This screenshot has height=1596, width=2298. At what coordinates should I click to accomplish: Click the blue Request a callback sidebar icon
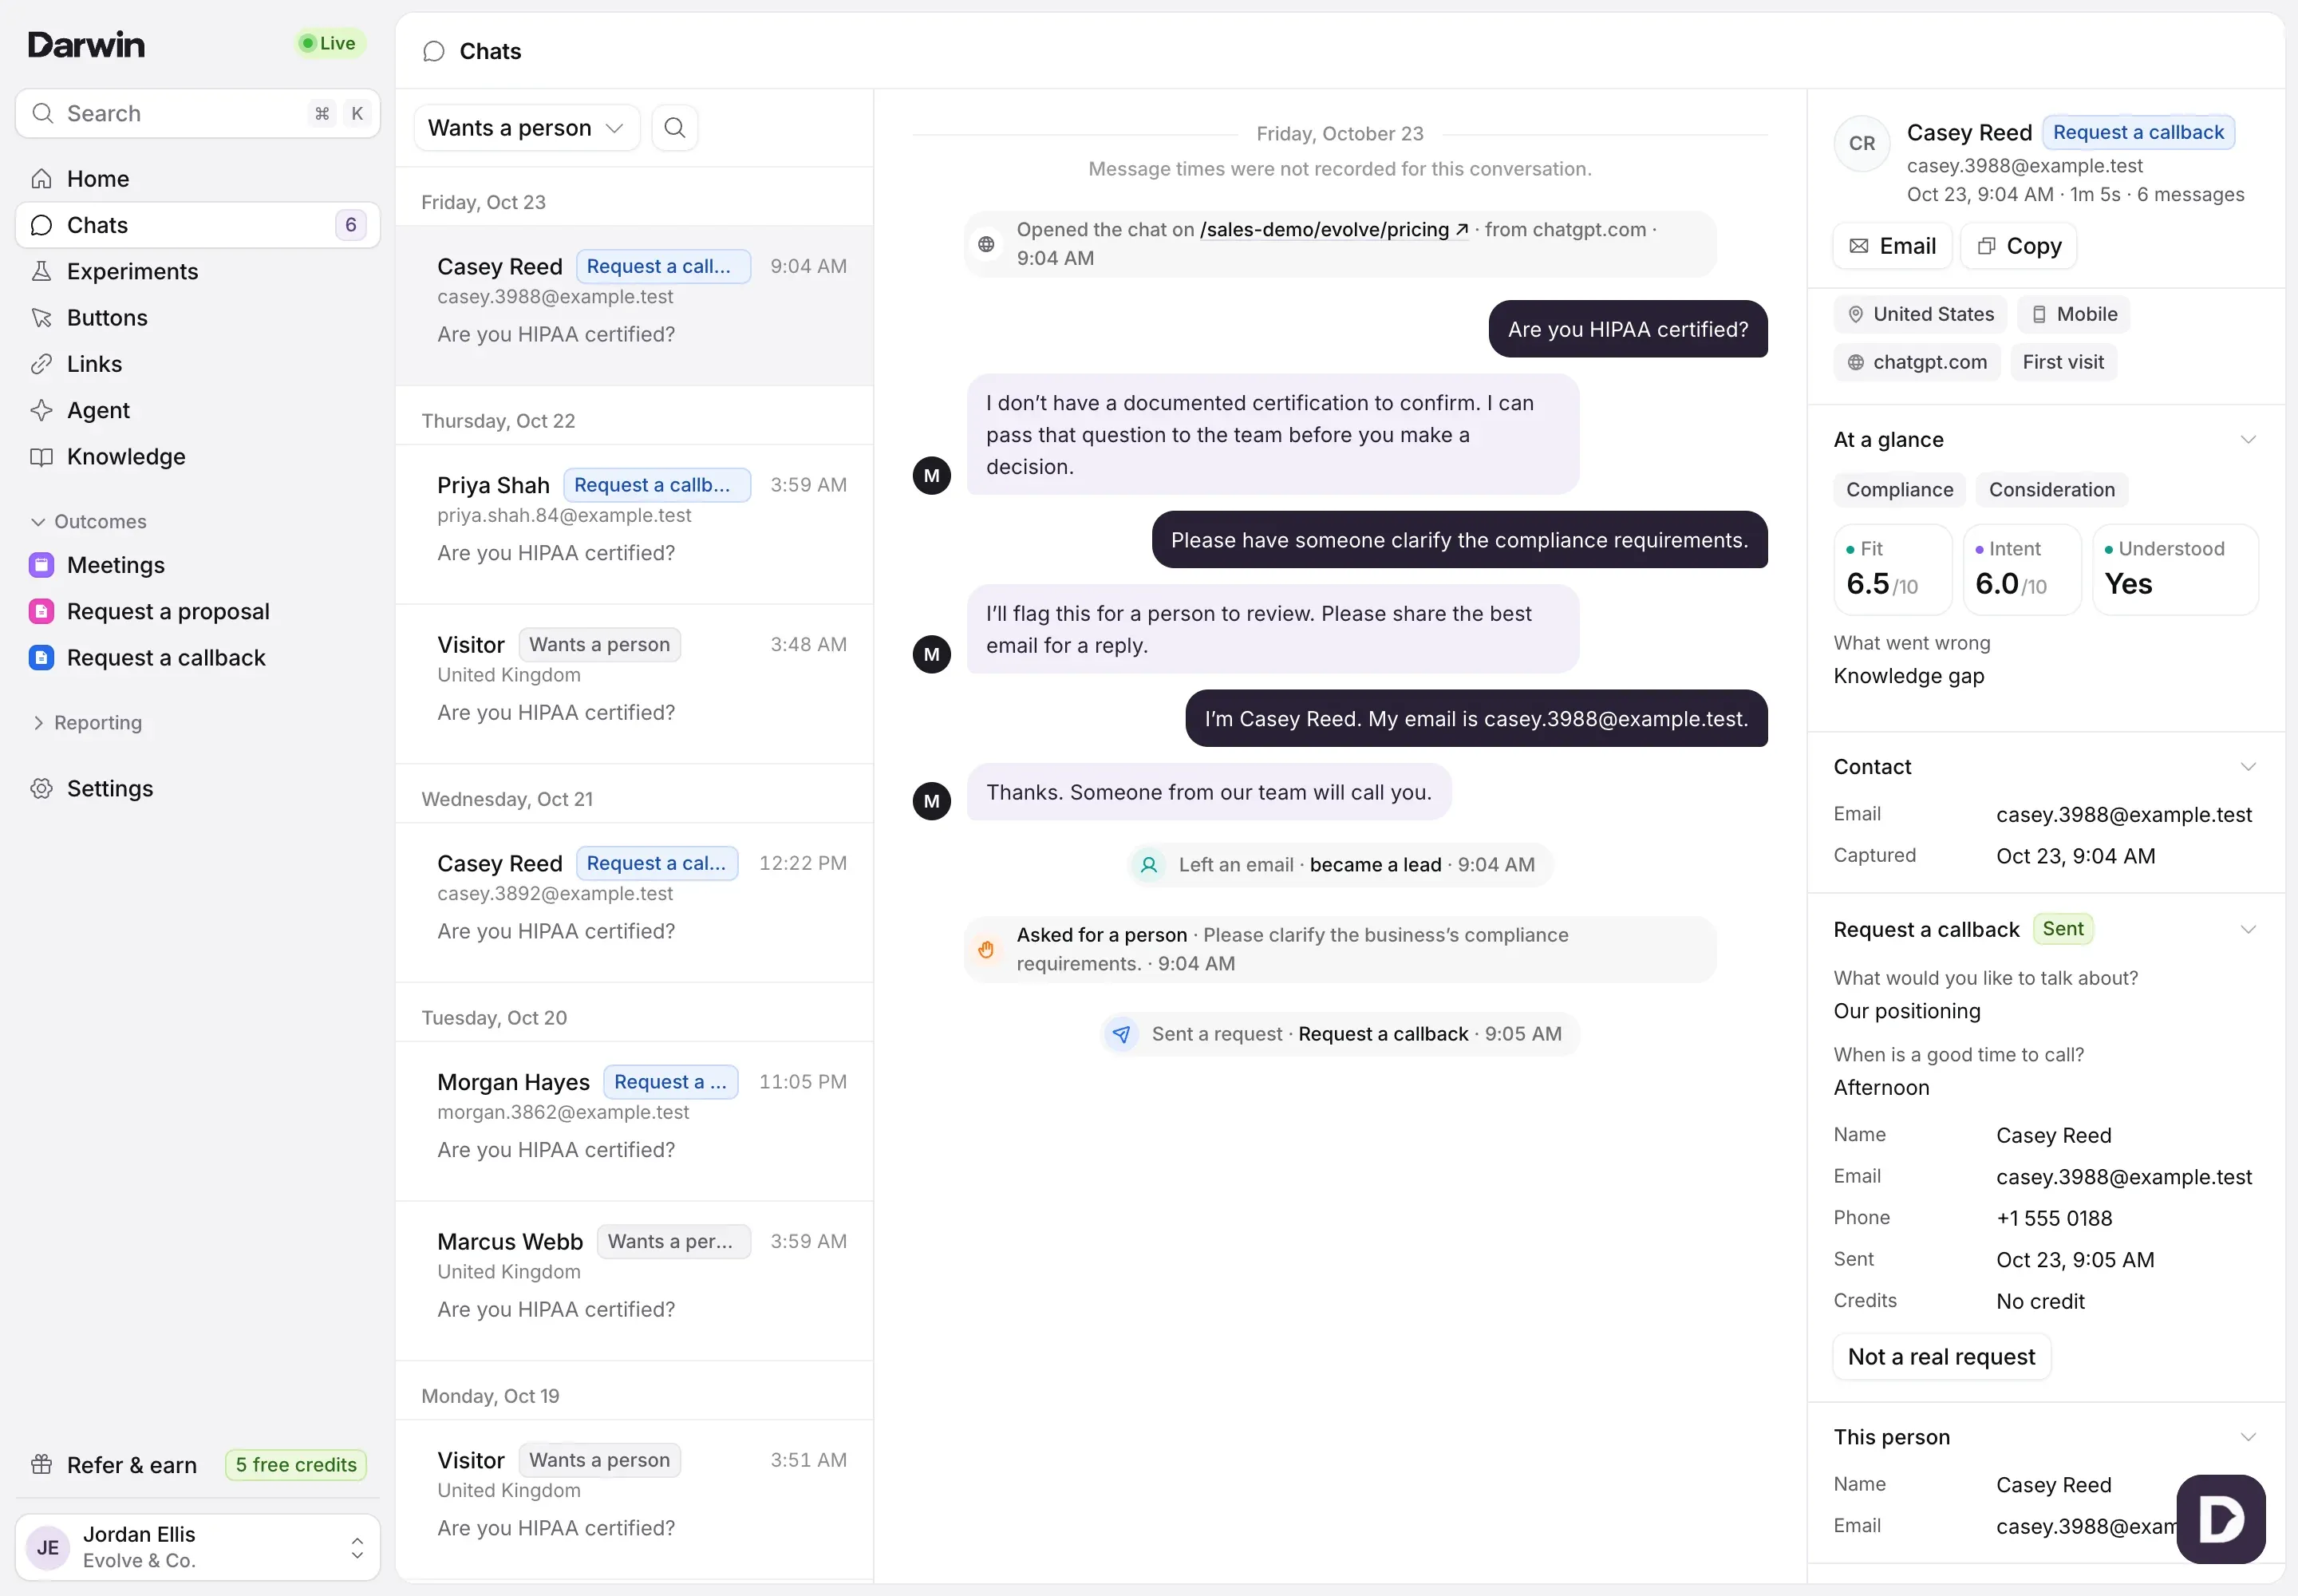coord(41,658)
